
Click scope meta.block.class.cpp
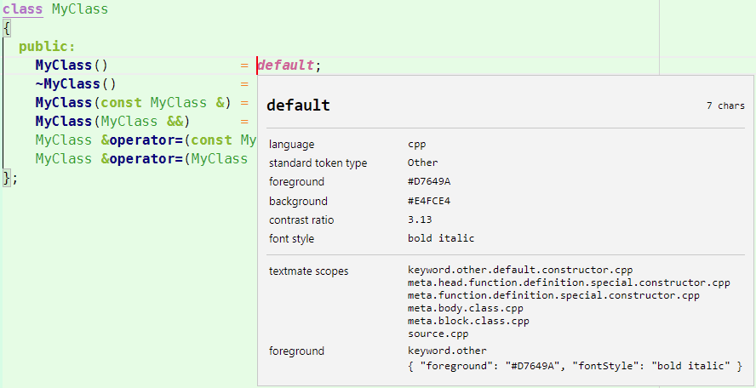[x=468, y=321]
